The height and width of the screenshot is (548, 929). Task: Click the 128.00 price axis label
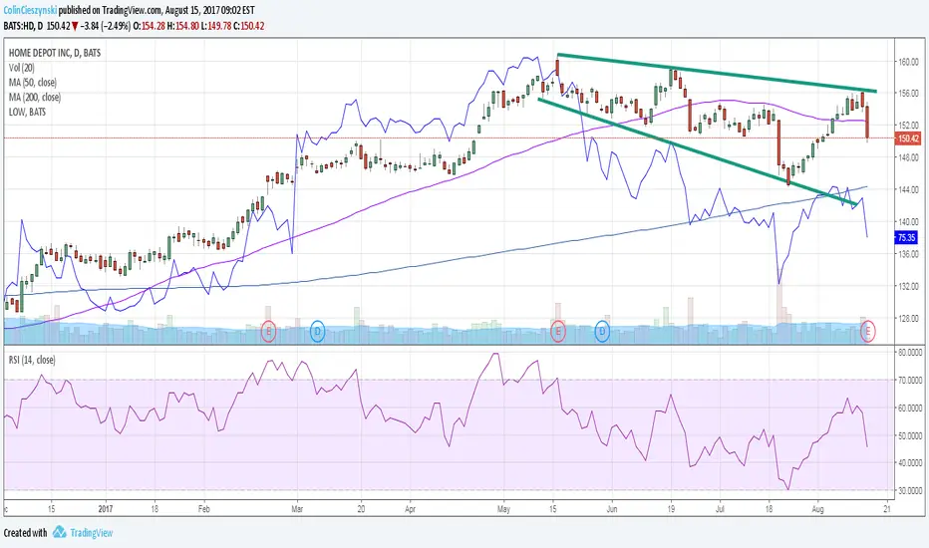click(x=908, y=318)
